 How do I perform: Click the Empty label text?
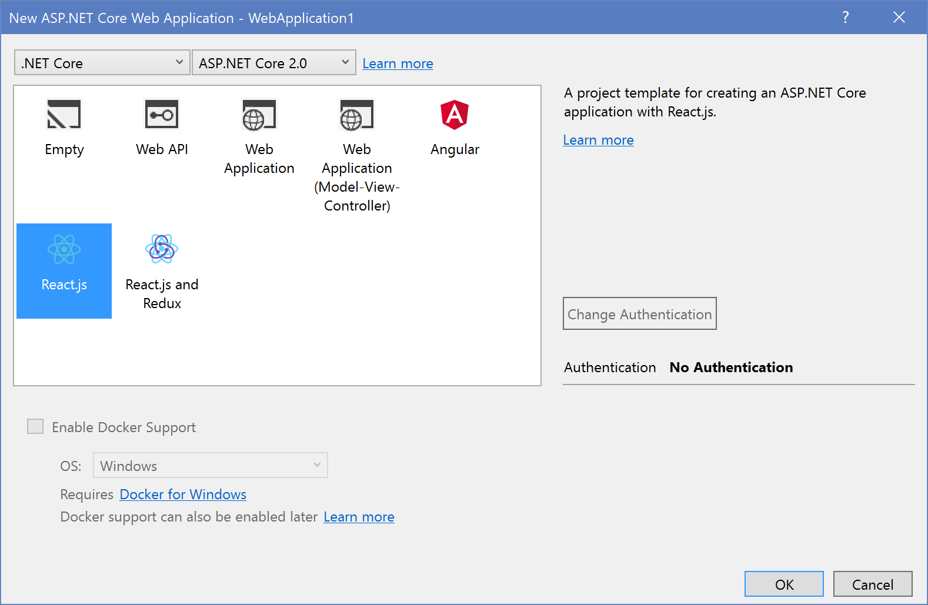(64, 150)
